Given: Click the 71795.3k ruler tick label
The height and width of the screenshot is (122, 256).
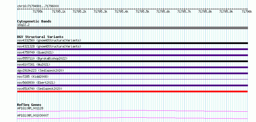Looking at the screenshot, I should pyautogui.click(x=101, y=12).
